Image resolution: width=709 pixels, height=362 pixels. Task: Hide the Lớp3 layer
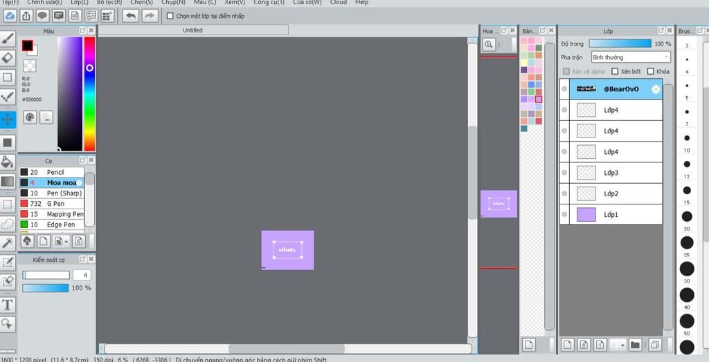tap(564, 173)
